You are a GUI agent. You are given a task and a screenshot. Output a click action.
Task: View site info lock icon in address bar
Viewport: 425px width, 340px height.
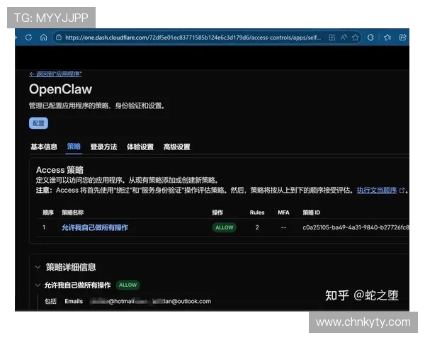click(x=59, y=38)
